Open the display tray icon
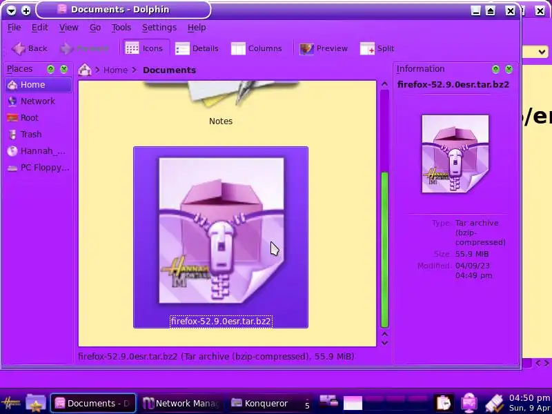Viewport: 552px width, 414px height. [x=469, y=403]
